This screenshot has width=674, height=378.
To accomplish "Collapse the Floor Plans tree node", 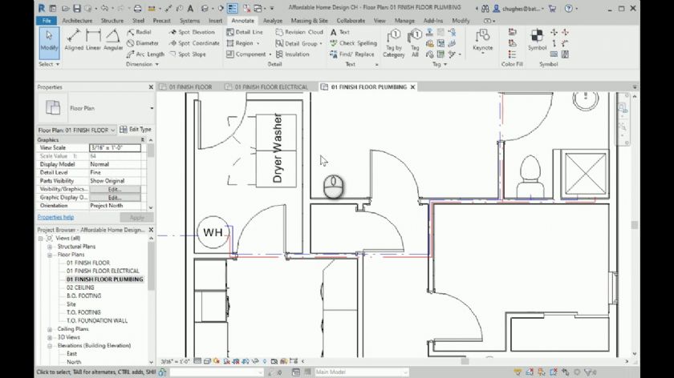I will [x=50, y=255].
